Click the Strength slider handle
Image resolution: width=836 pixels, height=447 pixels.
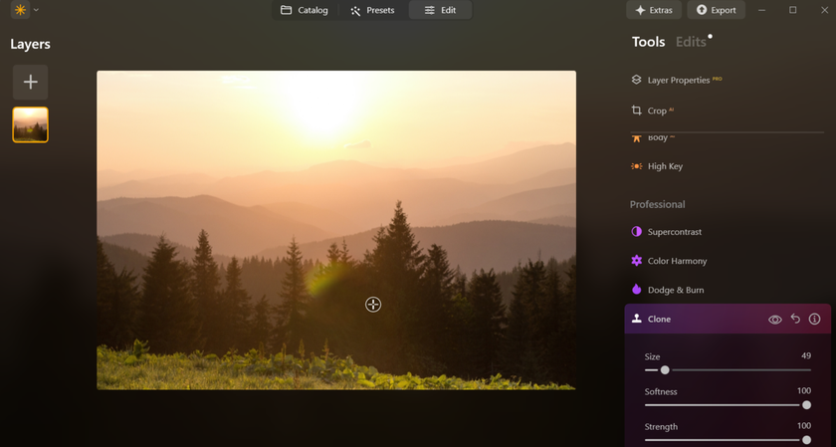click(x=807, y=440)
